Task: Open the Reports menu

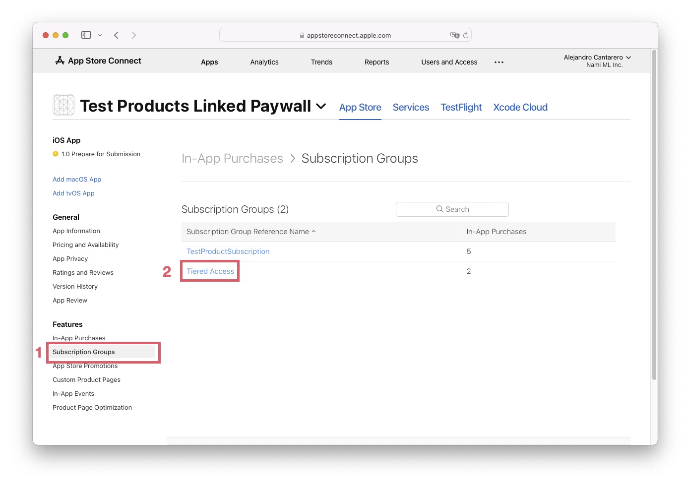Action: tap(376, 62)
